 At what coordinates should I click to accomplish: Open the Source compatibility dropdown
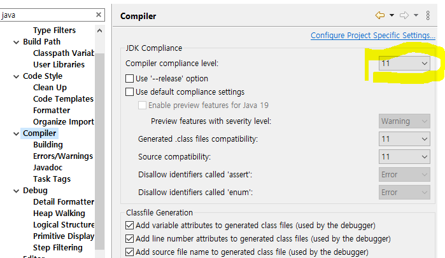(404, 156)
